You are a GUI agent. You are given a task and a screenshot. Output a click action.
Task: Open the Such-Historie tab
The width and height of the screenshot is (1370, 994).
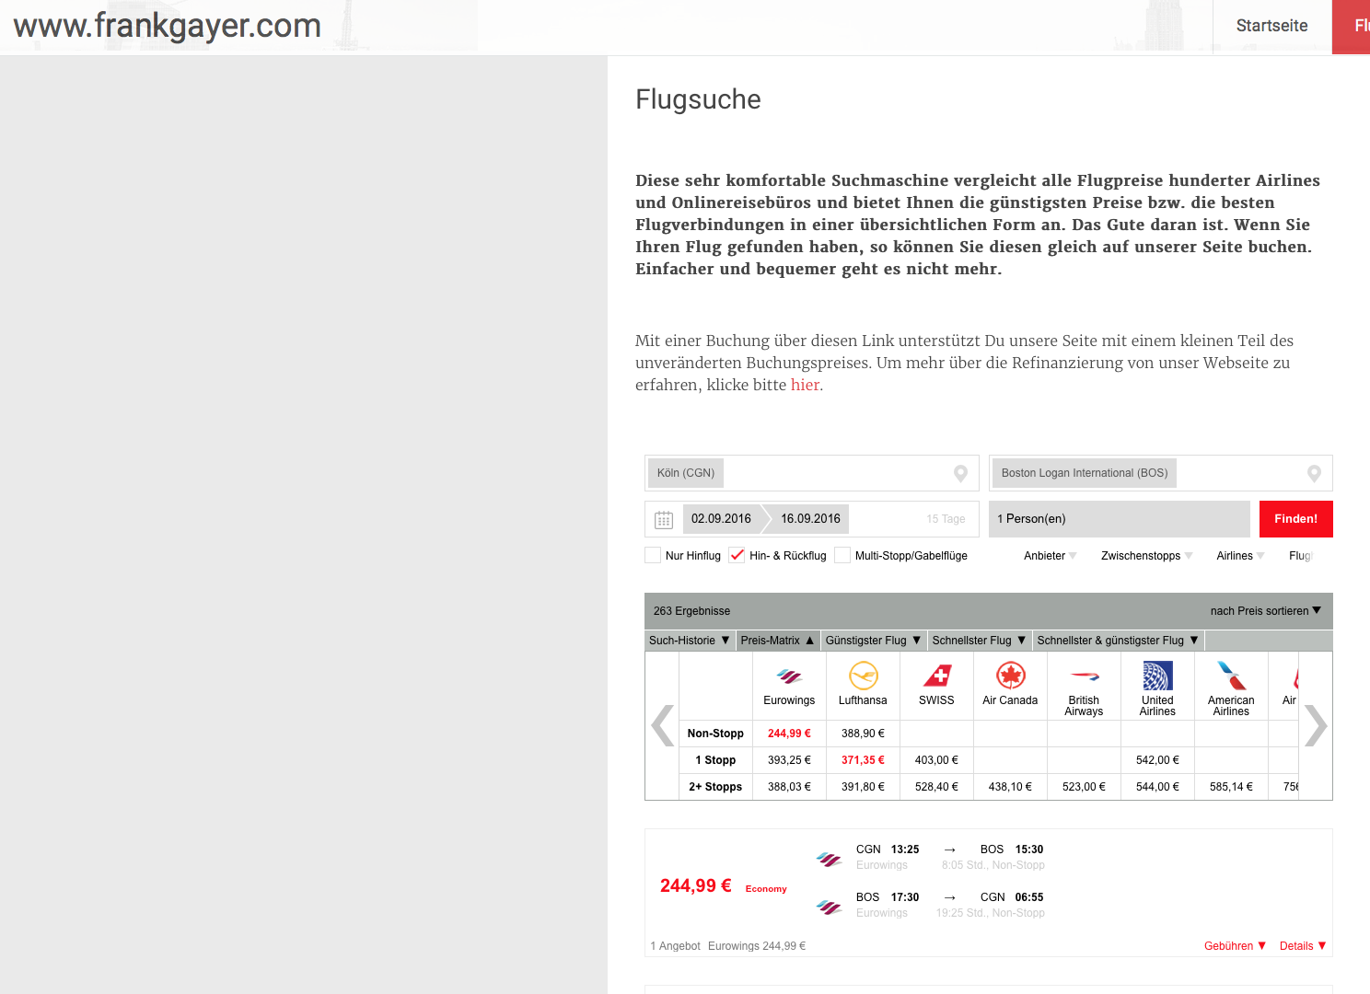point(690,641)
